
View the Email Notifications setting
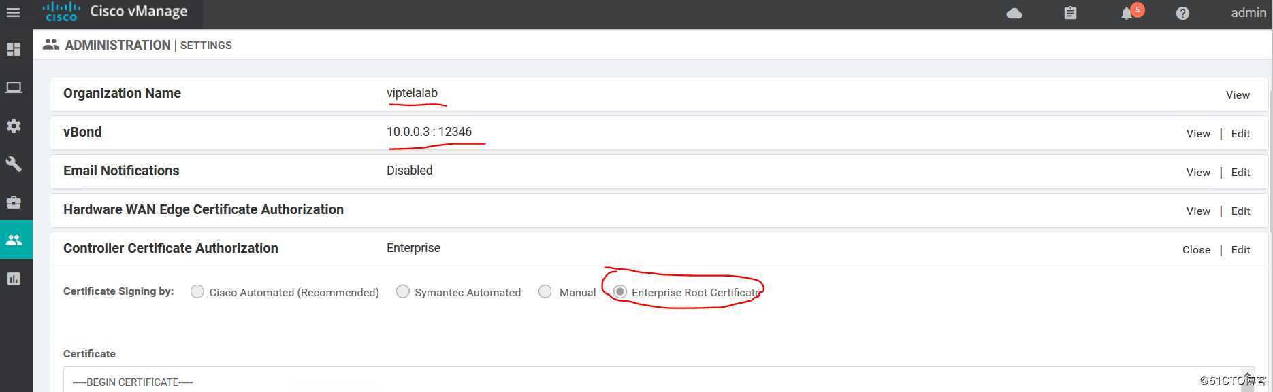pos(1198,172)
